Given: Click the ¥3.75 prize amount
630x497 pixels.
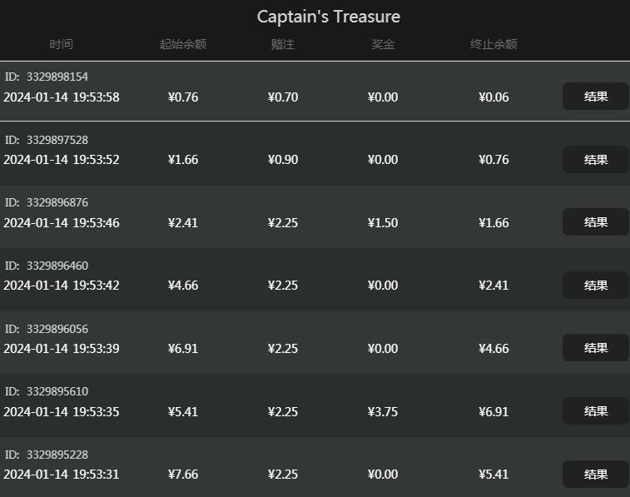Looking at the screenshot, I should tap(383, 412).
